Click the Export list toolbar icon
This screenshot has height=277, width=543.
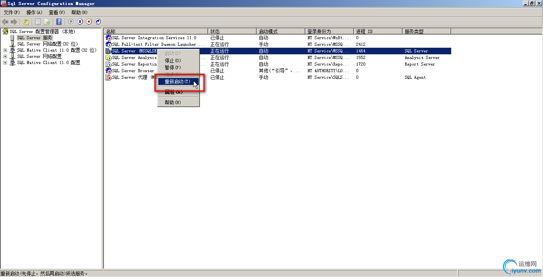tap(47, 22)
